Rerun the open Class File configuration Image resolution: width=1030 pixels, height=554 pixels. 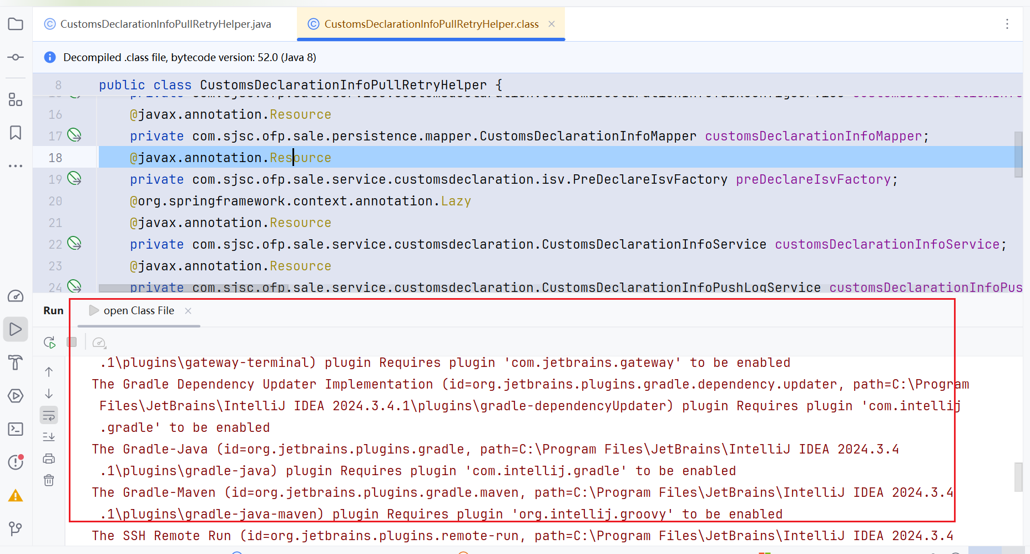pyautogui.click(x=49, y=343)
